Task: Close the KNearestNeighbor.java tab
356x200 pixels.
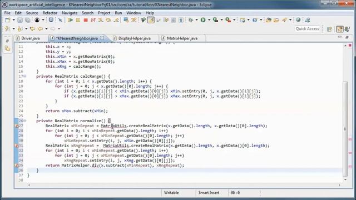Action: pos(102,38)
